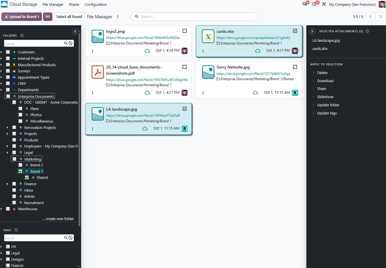This screenshot has height=268, width=386.
Task: Expand the Customers folder tree arrow
Action: click(1, 52)
